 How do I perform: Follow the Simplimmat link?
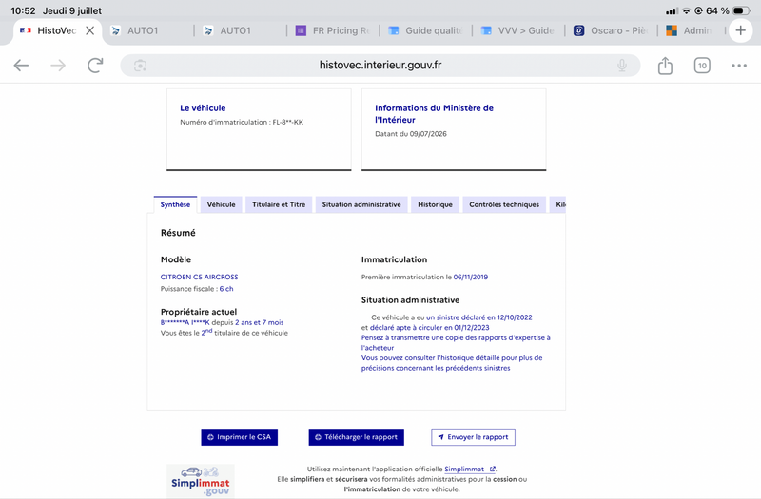click(x=469, y=469)
